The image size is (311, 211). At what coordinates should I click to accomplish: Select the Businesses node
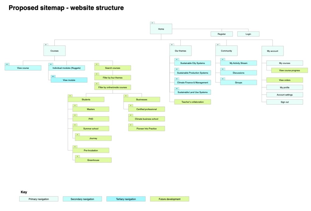pos(142,99)
